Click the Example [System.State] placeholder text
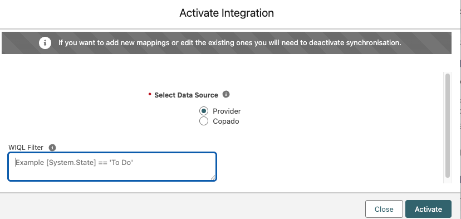This screenshot has height=219, width=461. coord(75,163)
